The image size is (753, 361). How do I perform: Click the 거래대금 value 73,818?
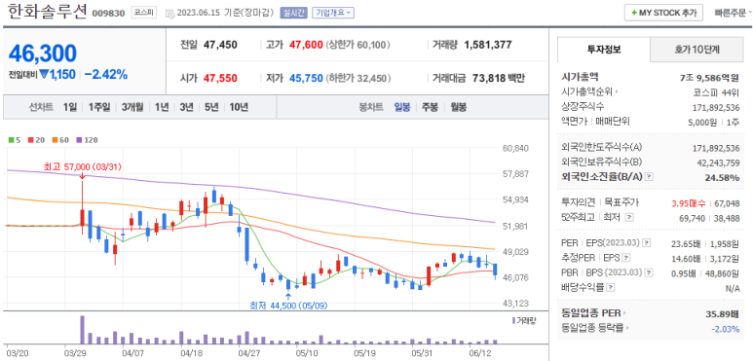tap(490, 78)
